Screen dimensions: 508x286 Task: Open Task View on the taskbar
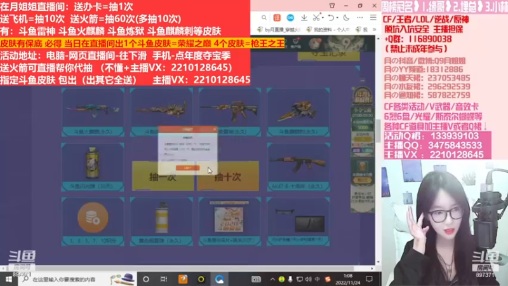click(164, 279)
